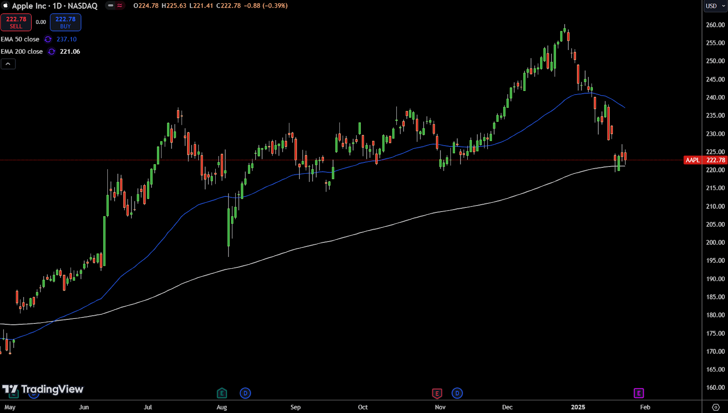The width and height of the screenshot is (728, 413).
Task: Click the Aug label on the time axis
Action: coord(222,407)
